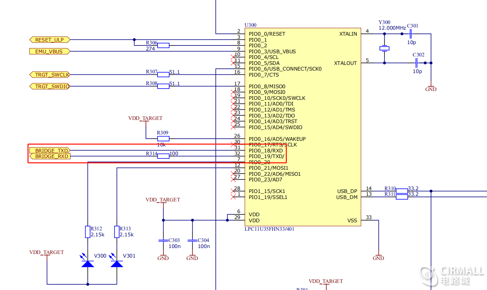Click the GND symbol below C303
Screen dimensions: 487x290
click(163, 257)
